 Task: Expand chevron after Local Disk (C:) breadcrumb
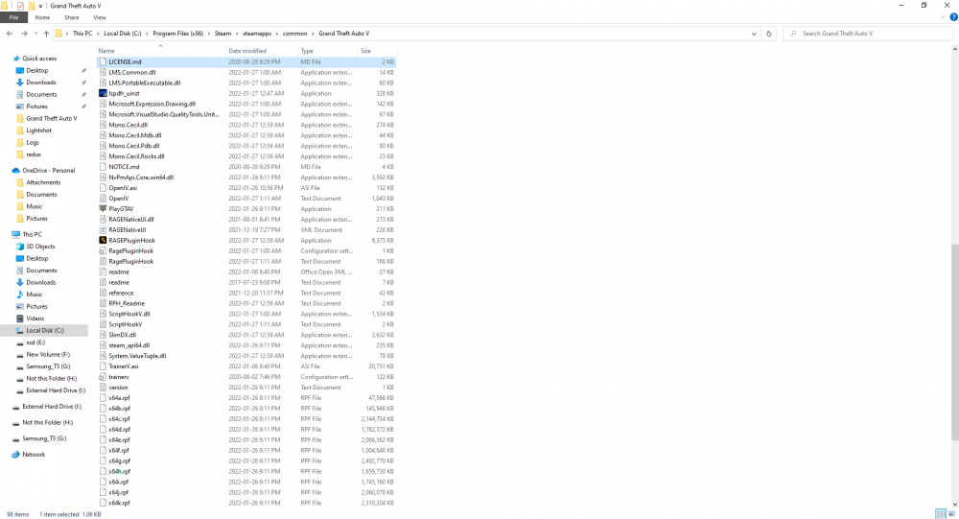[x=147, y=34]
